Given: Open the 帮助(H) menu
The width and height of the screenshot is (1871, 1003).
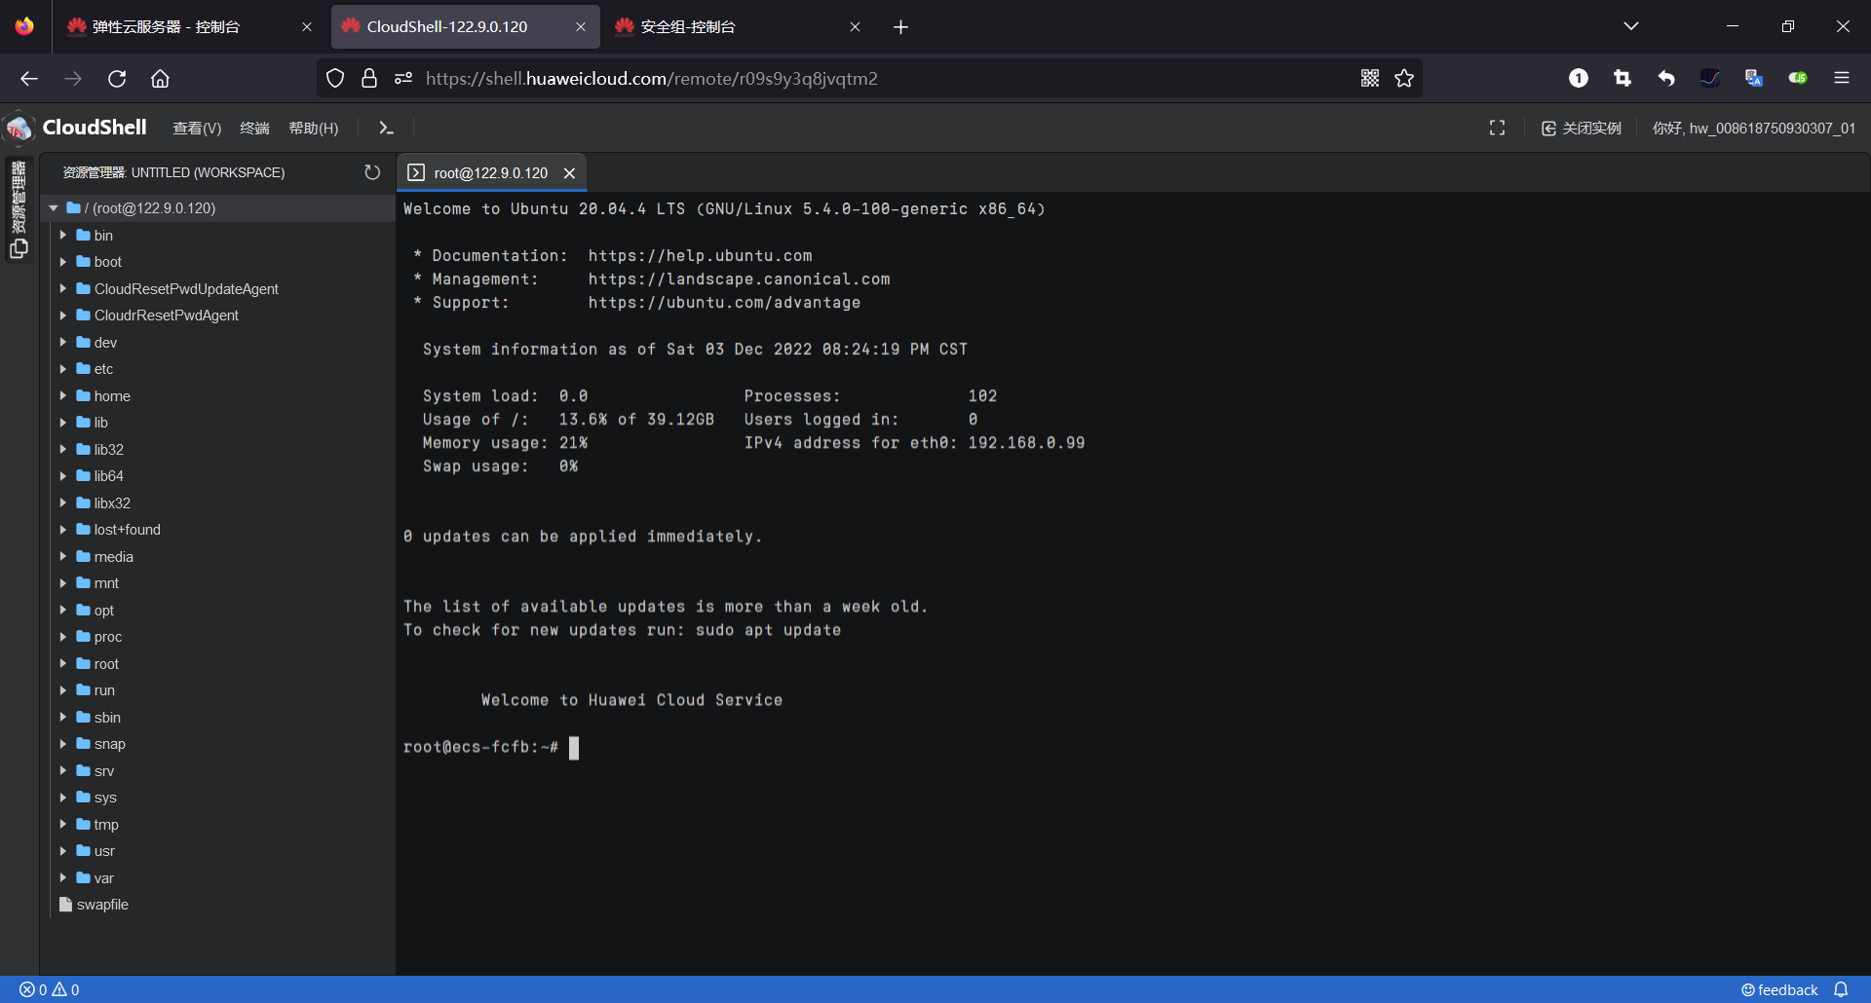Looking at the screenshot, I should pyautogui.click(x=314, y=129).
